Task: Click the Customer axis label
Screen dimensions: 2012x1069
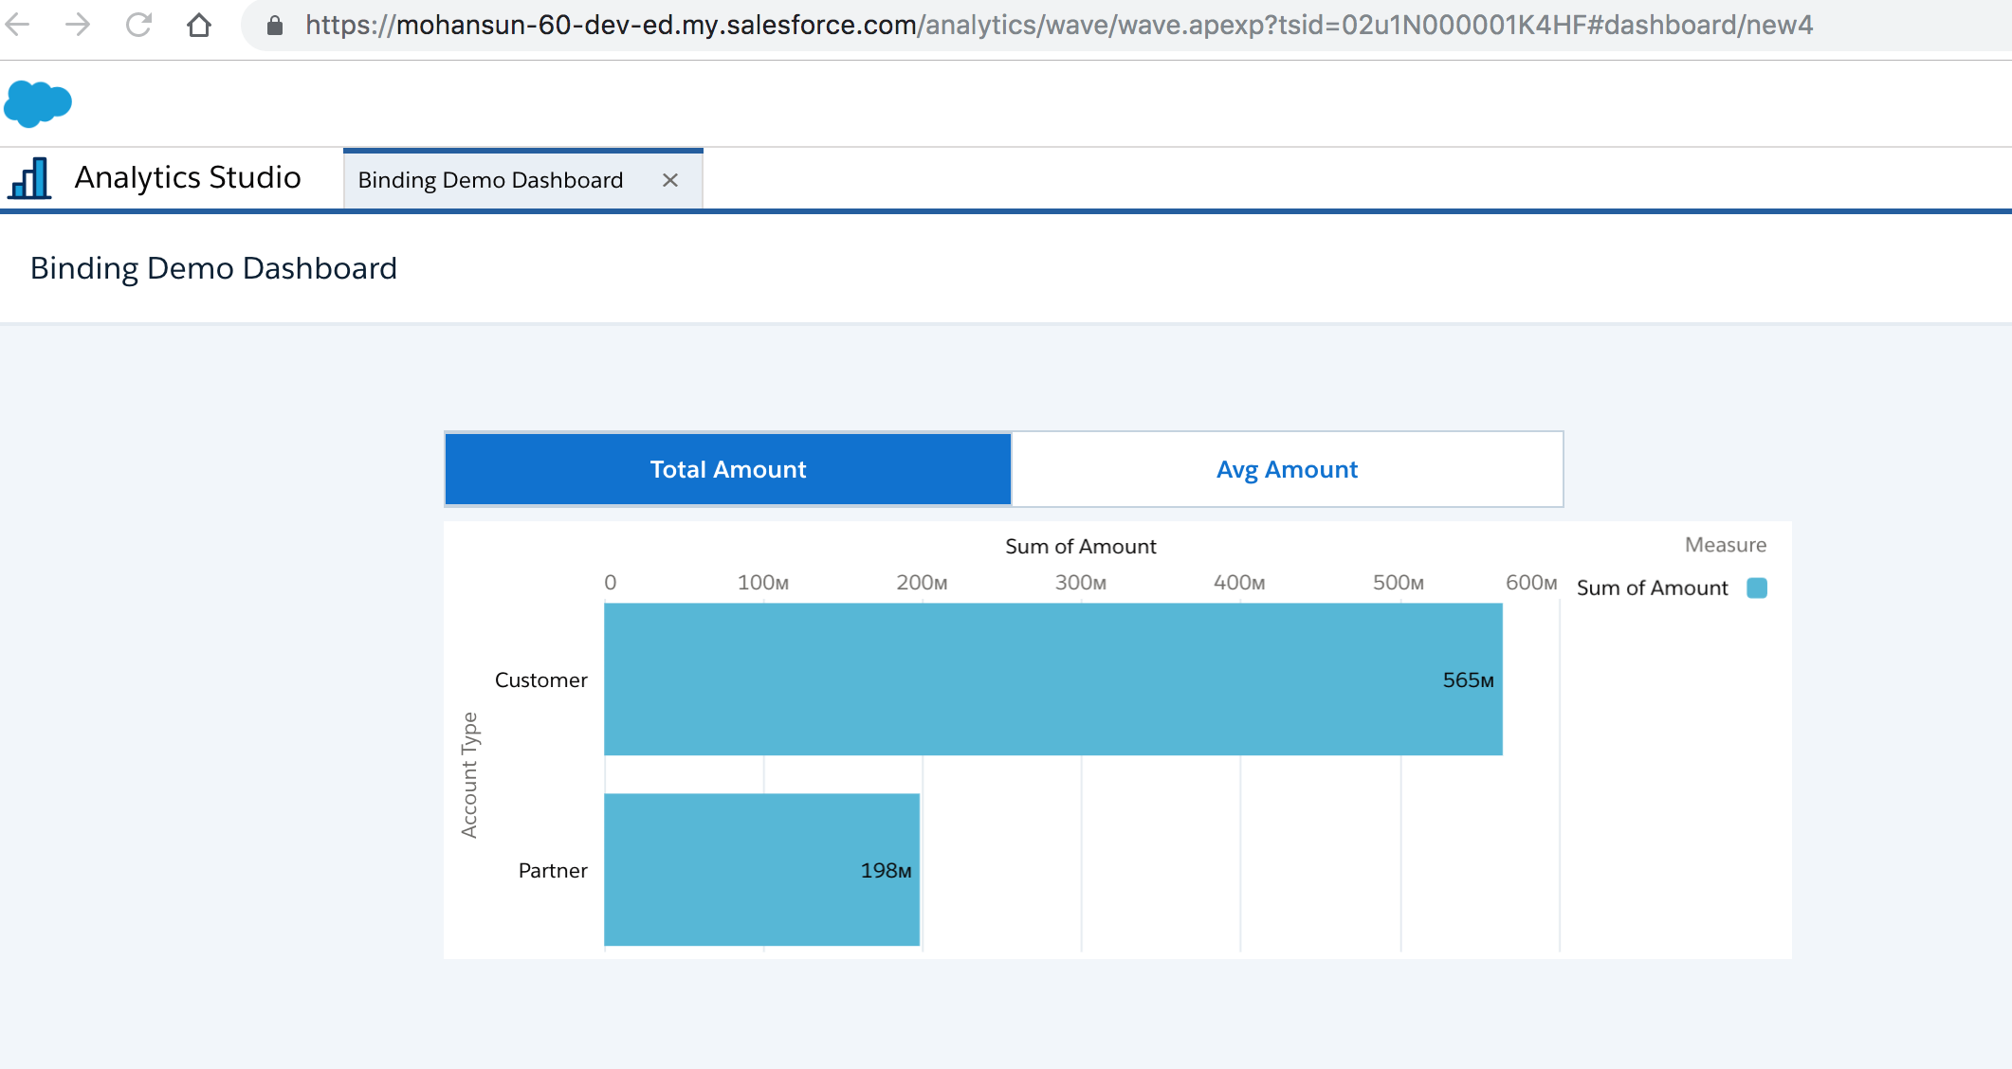Action: tap(541, 679)
